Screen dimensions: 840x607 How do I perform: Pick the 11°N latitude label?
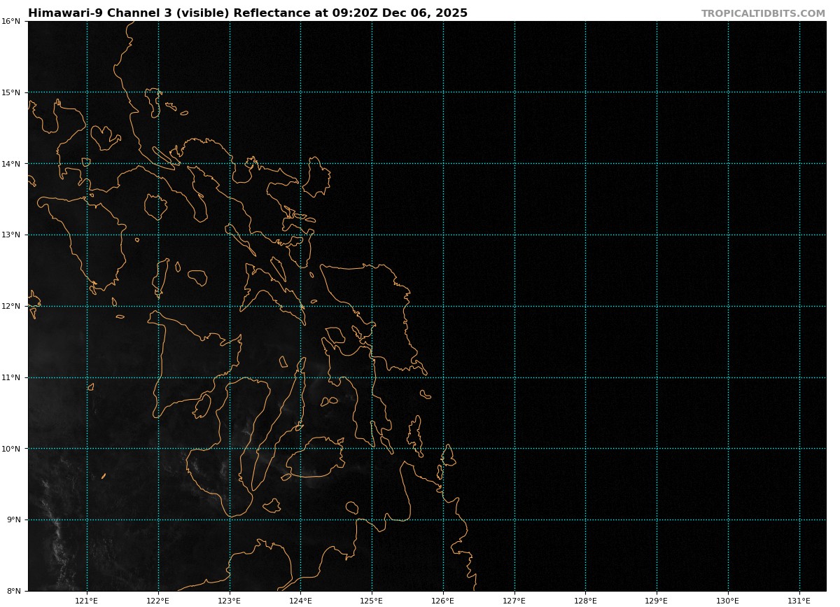coord(10,378)
